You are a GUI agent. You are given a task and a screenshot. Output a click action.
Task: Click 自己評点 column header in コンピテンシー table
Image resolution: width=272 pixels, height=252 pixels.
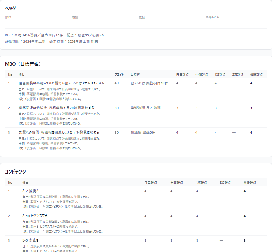coord(151,182)
